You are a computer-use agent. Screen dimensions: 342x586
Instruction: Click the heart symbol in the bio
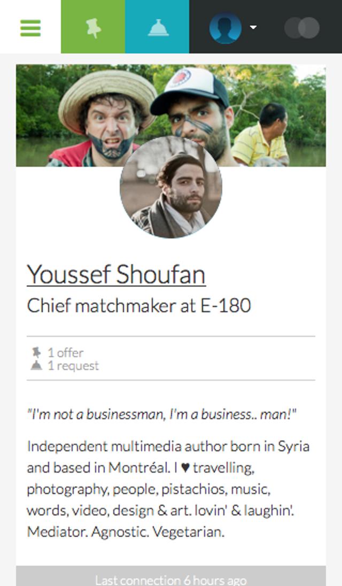185,468
